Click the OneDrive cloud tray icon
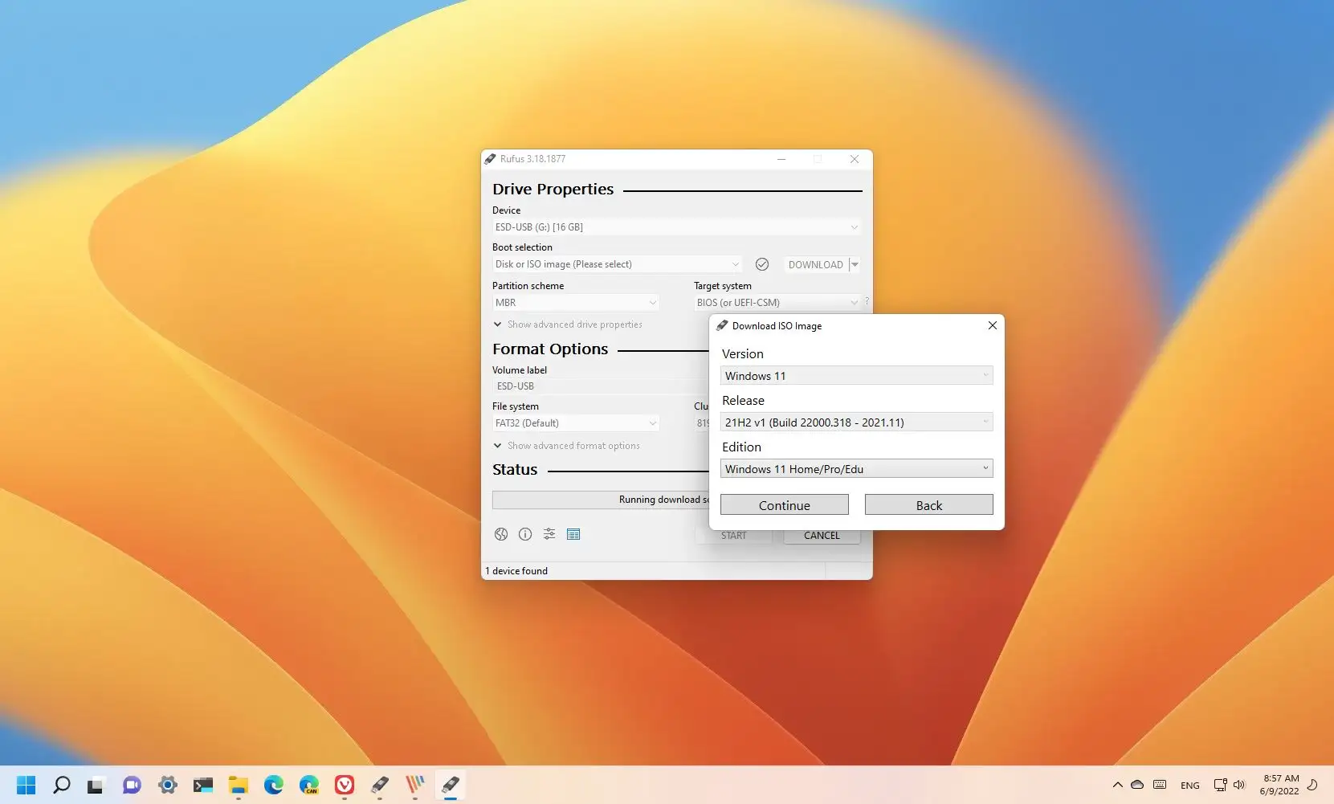Viewport: 1334px width, 804px height. pos(1137,785)
